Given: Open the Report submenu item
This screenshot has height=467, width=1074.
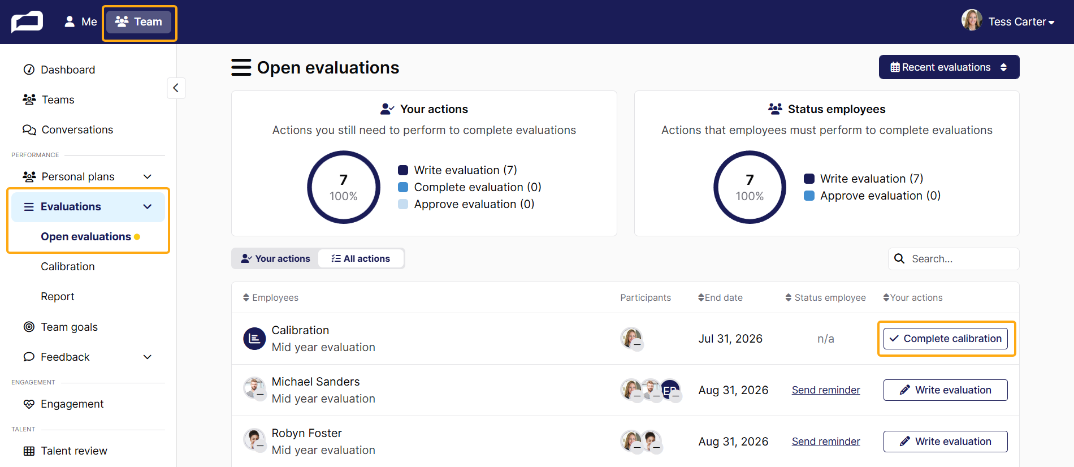Looking at the screenshot, I should point(58,296).
